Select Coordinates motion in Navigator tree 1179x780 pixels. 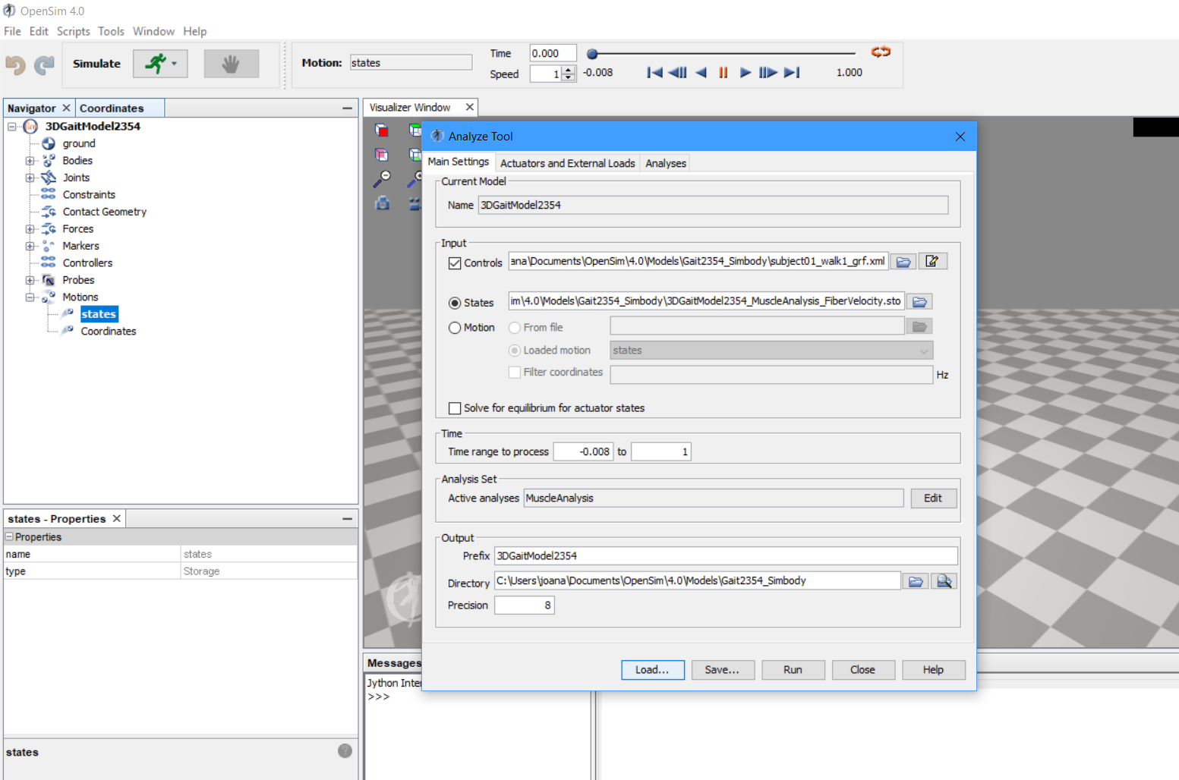point(109,332)
